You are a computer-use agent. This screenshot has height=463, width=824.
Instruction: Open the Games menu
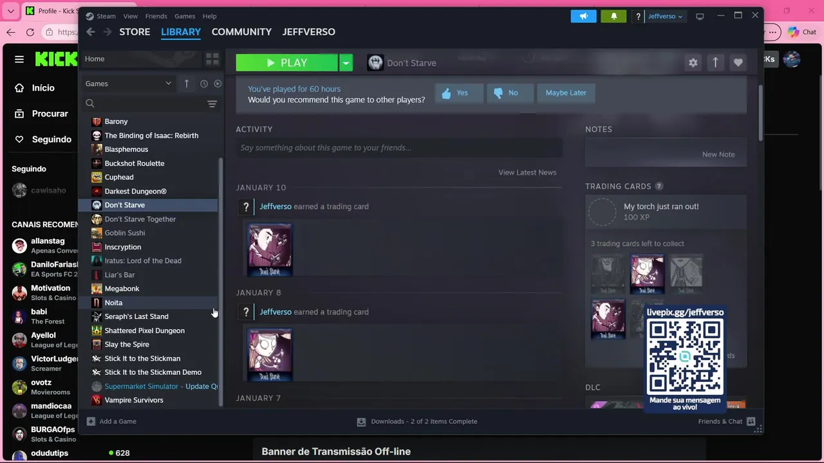(x=185, y=16)
